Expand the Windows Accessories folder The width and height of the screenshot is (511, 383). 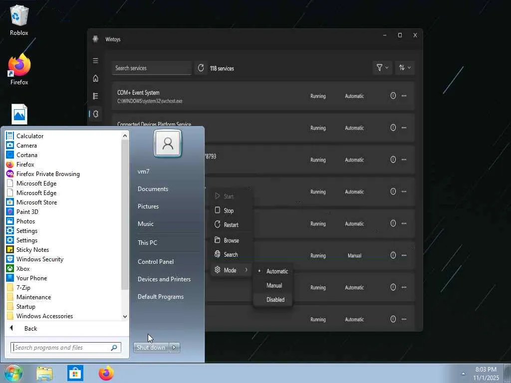click(x=63, y=316)
